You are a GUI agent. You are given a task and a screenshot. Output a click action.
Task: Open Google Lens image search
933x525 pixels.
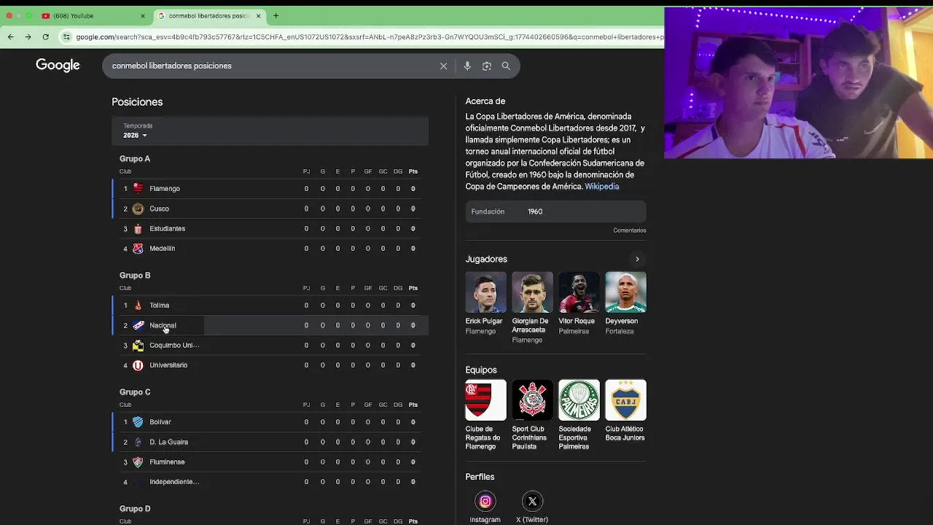(486, 66)
